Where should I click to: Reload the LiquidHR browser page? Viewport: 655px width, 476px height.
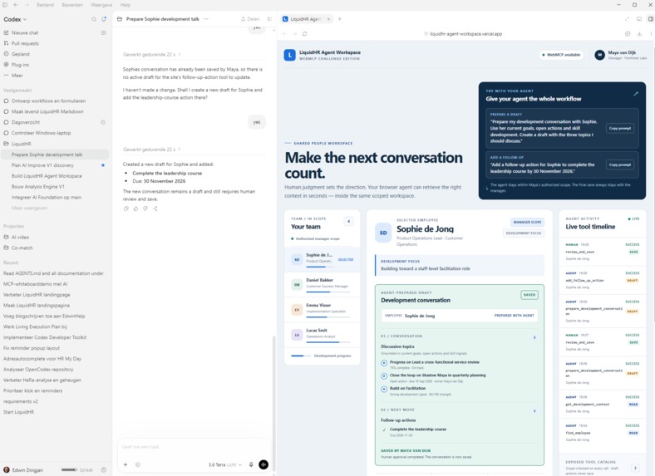[304, 34]
